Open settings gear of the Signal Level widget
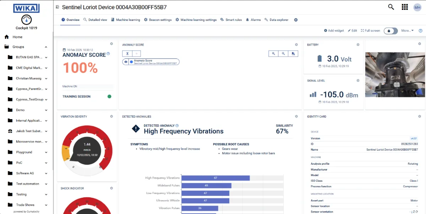Screen dimensions: 426x214 pos(358,80)
